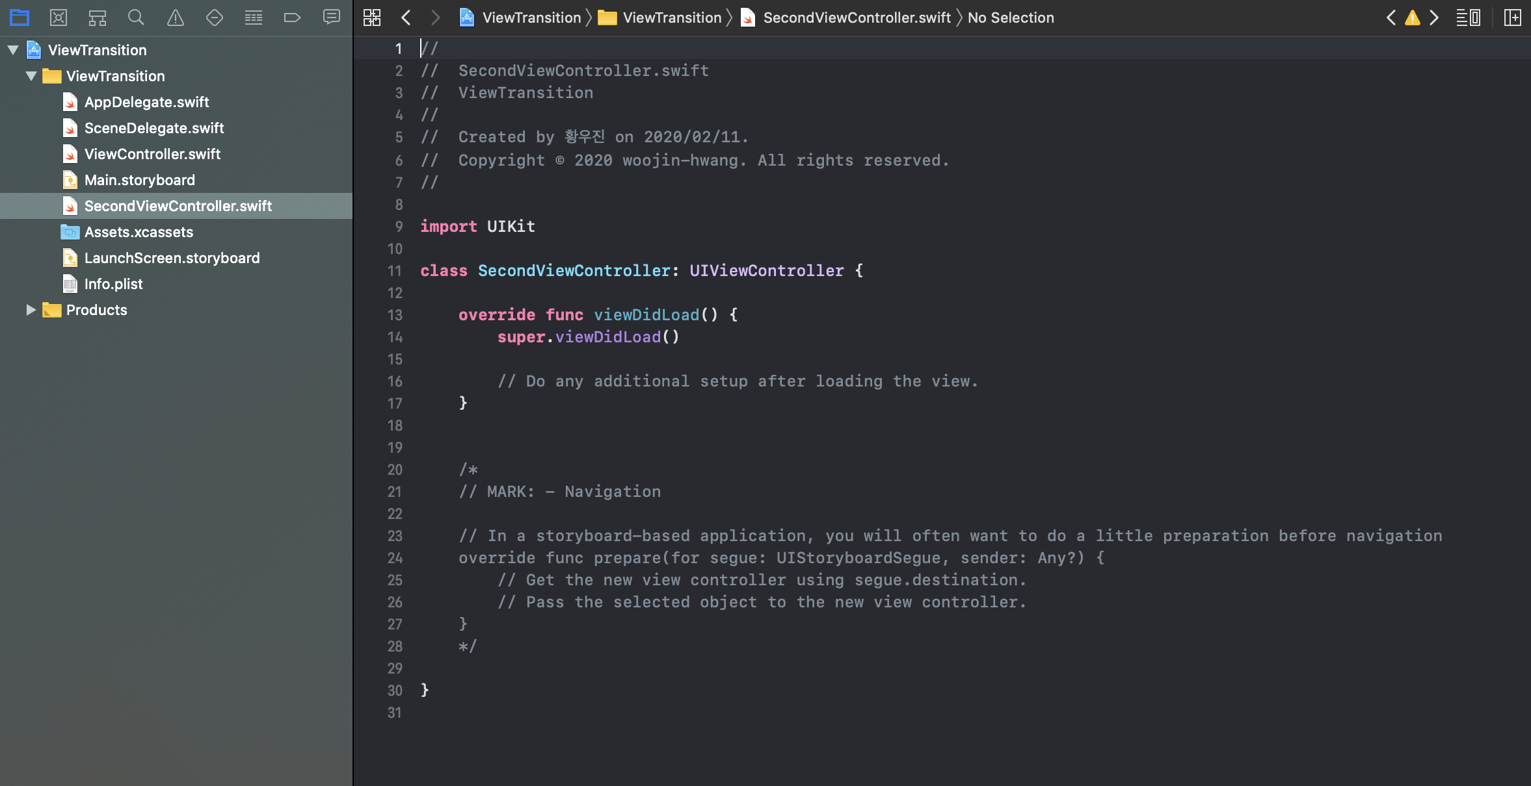
Task: Open the Test navigator diamond icon
Action: 214,18
